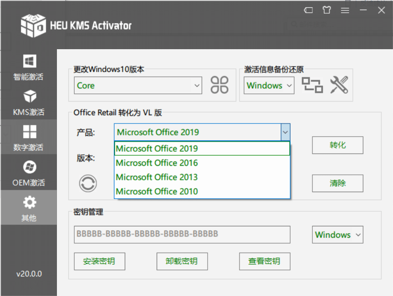393x296 pixels.
Task: Click the HEU KMS Activator cube logo
Action: (33, 26)
